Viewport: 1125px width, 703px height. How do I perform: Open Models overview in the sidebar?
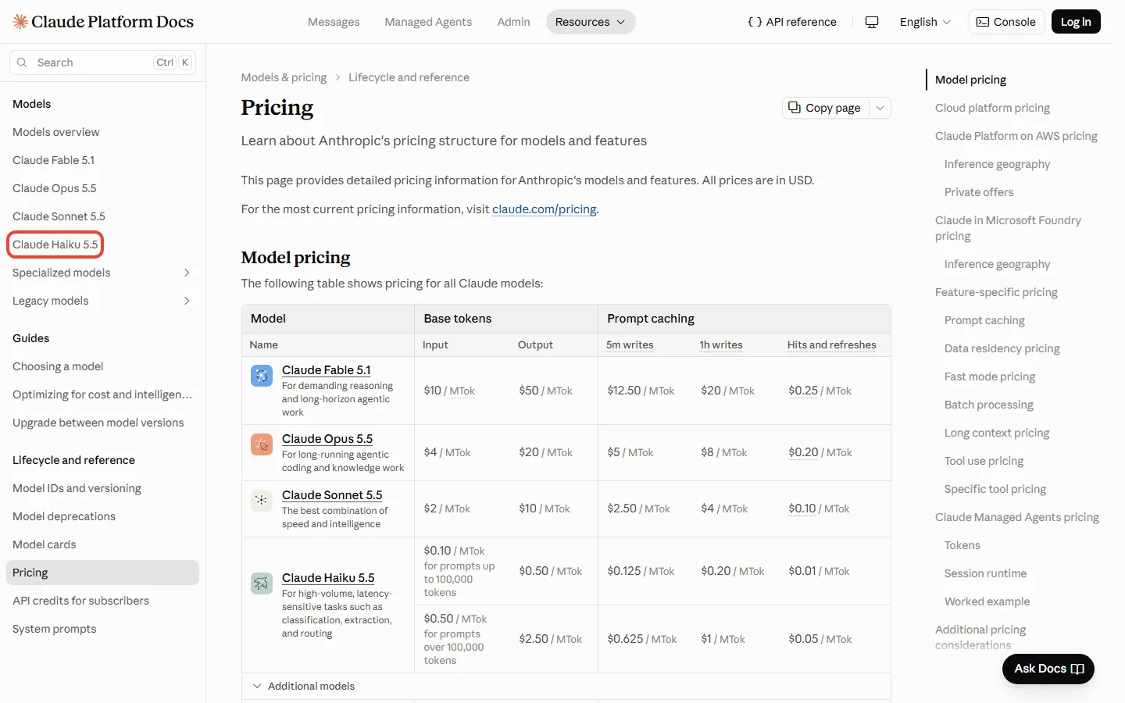pos(56,132)
